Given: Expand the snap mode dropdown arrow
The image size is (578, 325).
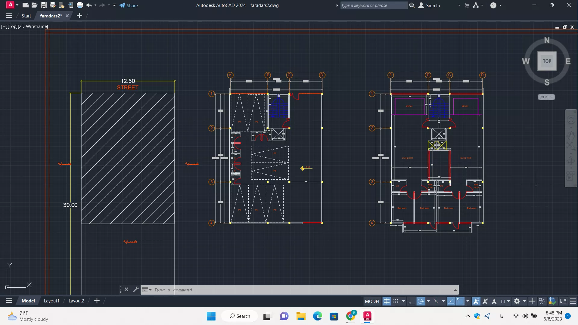Looking at the screenshot, I should (403, 301).
